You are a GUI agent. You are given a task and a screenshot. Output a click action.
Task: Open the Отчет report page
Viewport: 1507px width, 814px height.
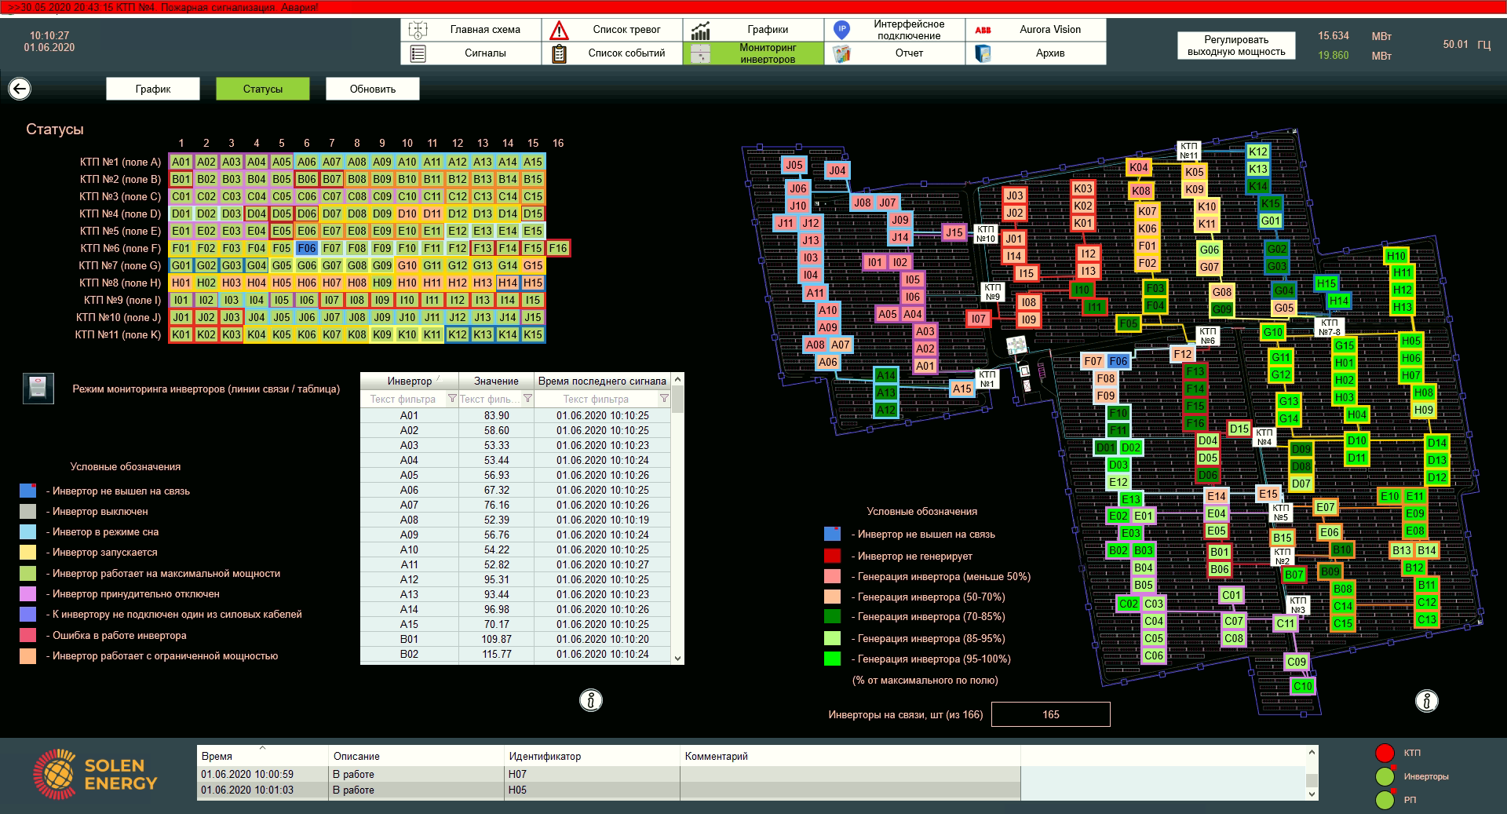coord(894,53)
